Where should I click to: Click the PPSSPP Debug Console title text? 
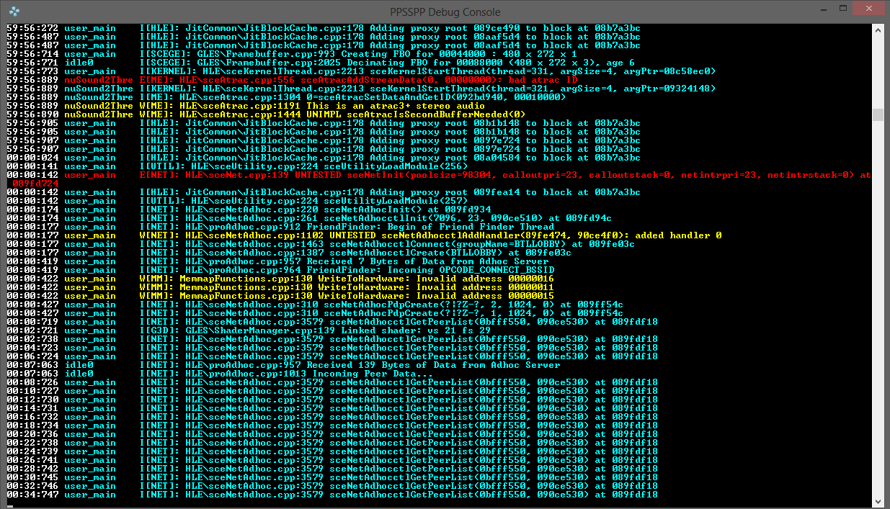point(445,12)
